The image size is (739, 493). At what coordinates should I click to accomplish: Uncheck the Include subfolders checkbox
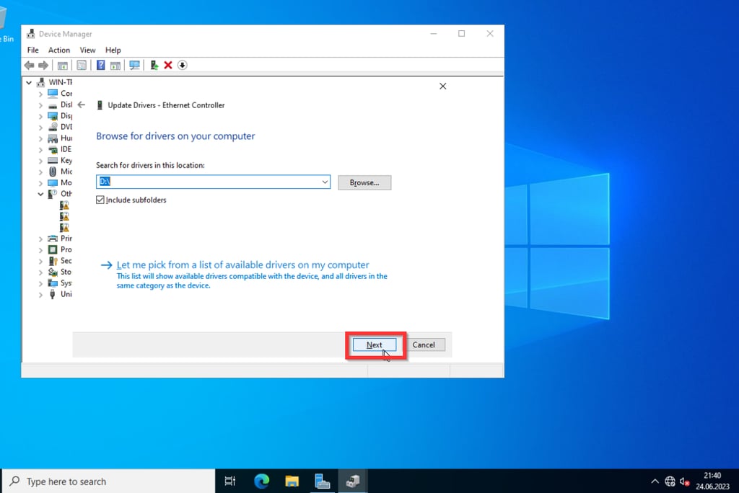click(100, 200)
